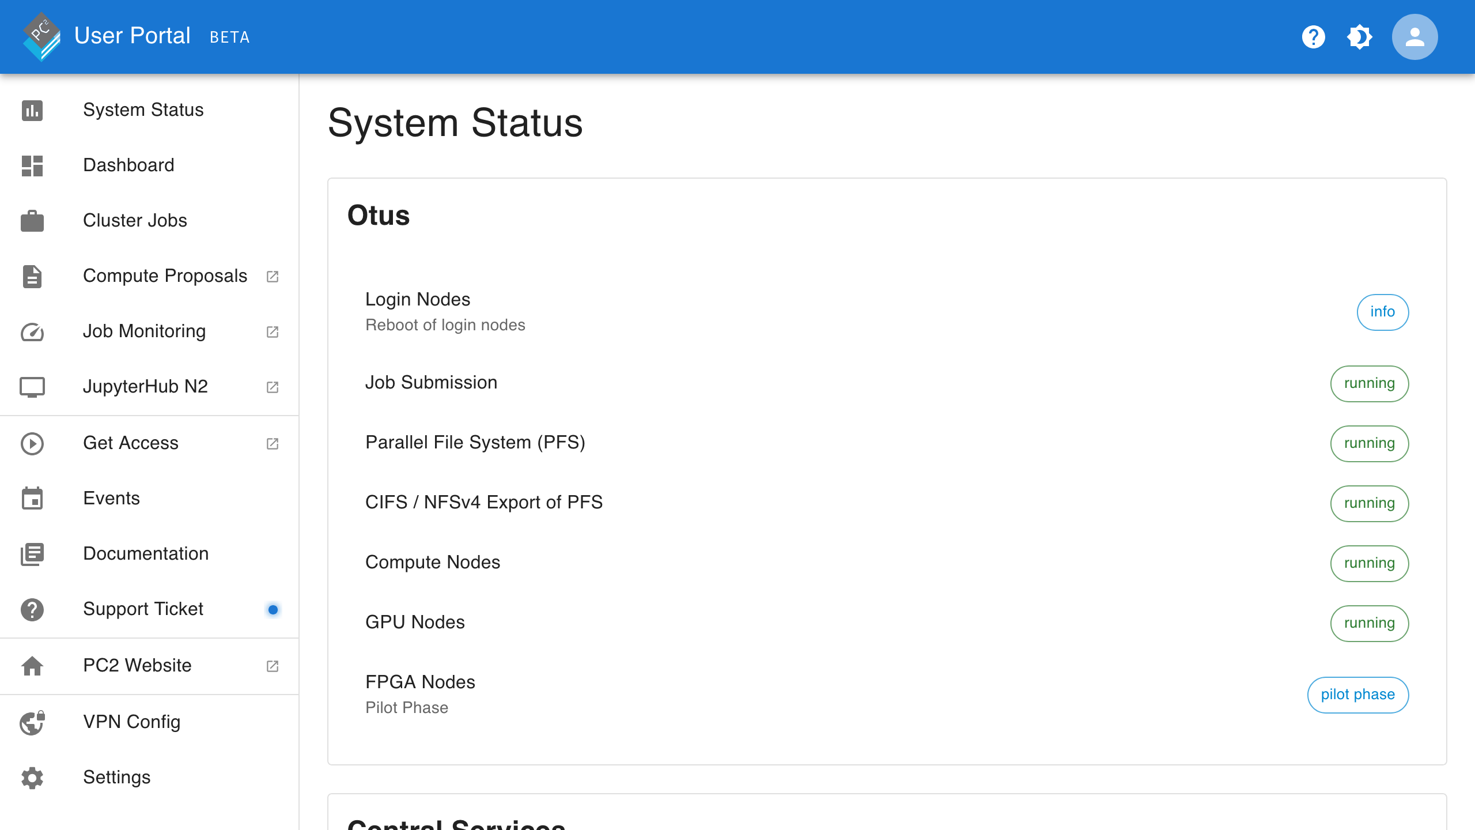Image resolution: width=1475 pixels, height=830 pixels.
Task: Open the user account avatar menu
Action: (x=1415, y=37)
